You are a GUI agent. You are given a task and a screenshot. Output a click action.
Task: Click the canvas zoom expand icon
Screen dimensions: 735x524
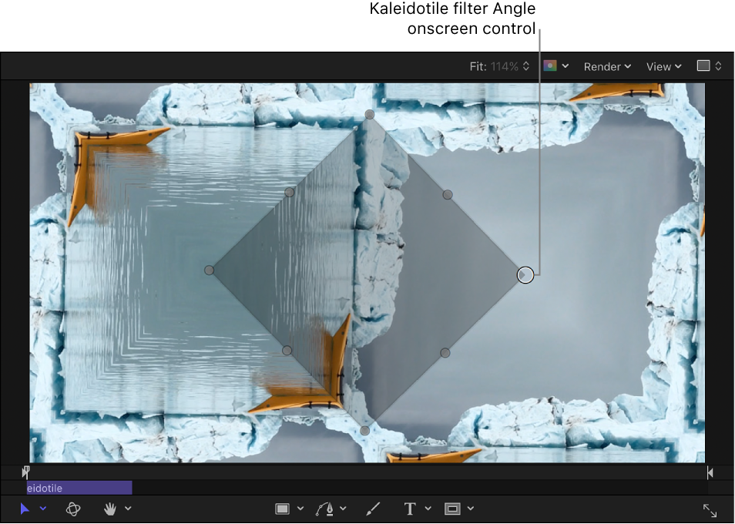click(x=710, y=509)
